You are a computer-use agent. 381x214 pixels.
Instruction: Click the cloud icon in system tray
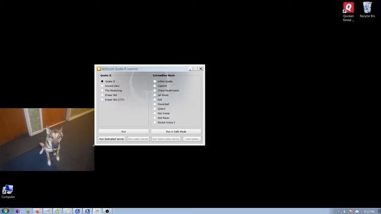pos(357,212)
